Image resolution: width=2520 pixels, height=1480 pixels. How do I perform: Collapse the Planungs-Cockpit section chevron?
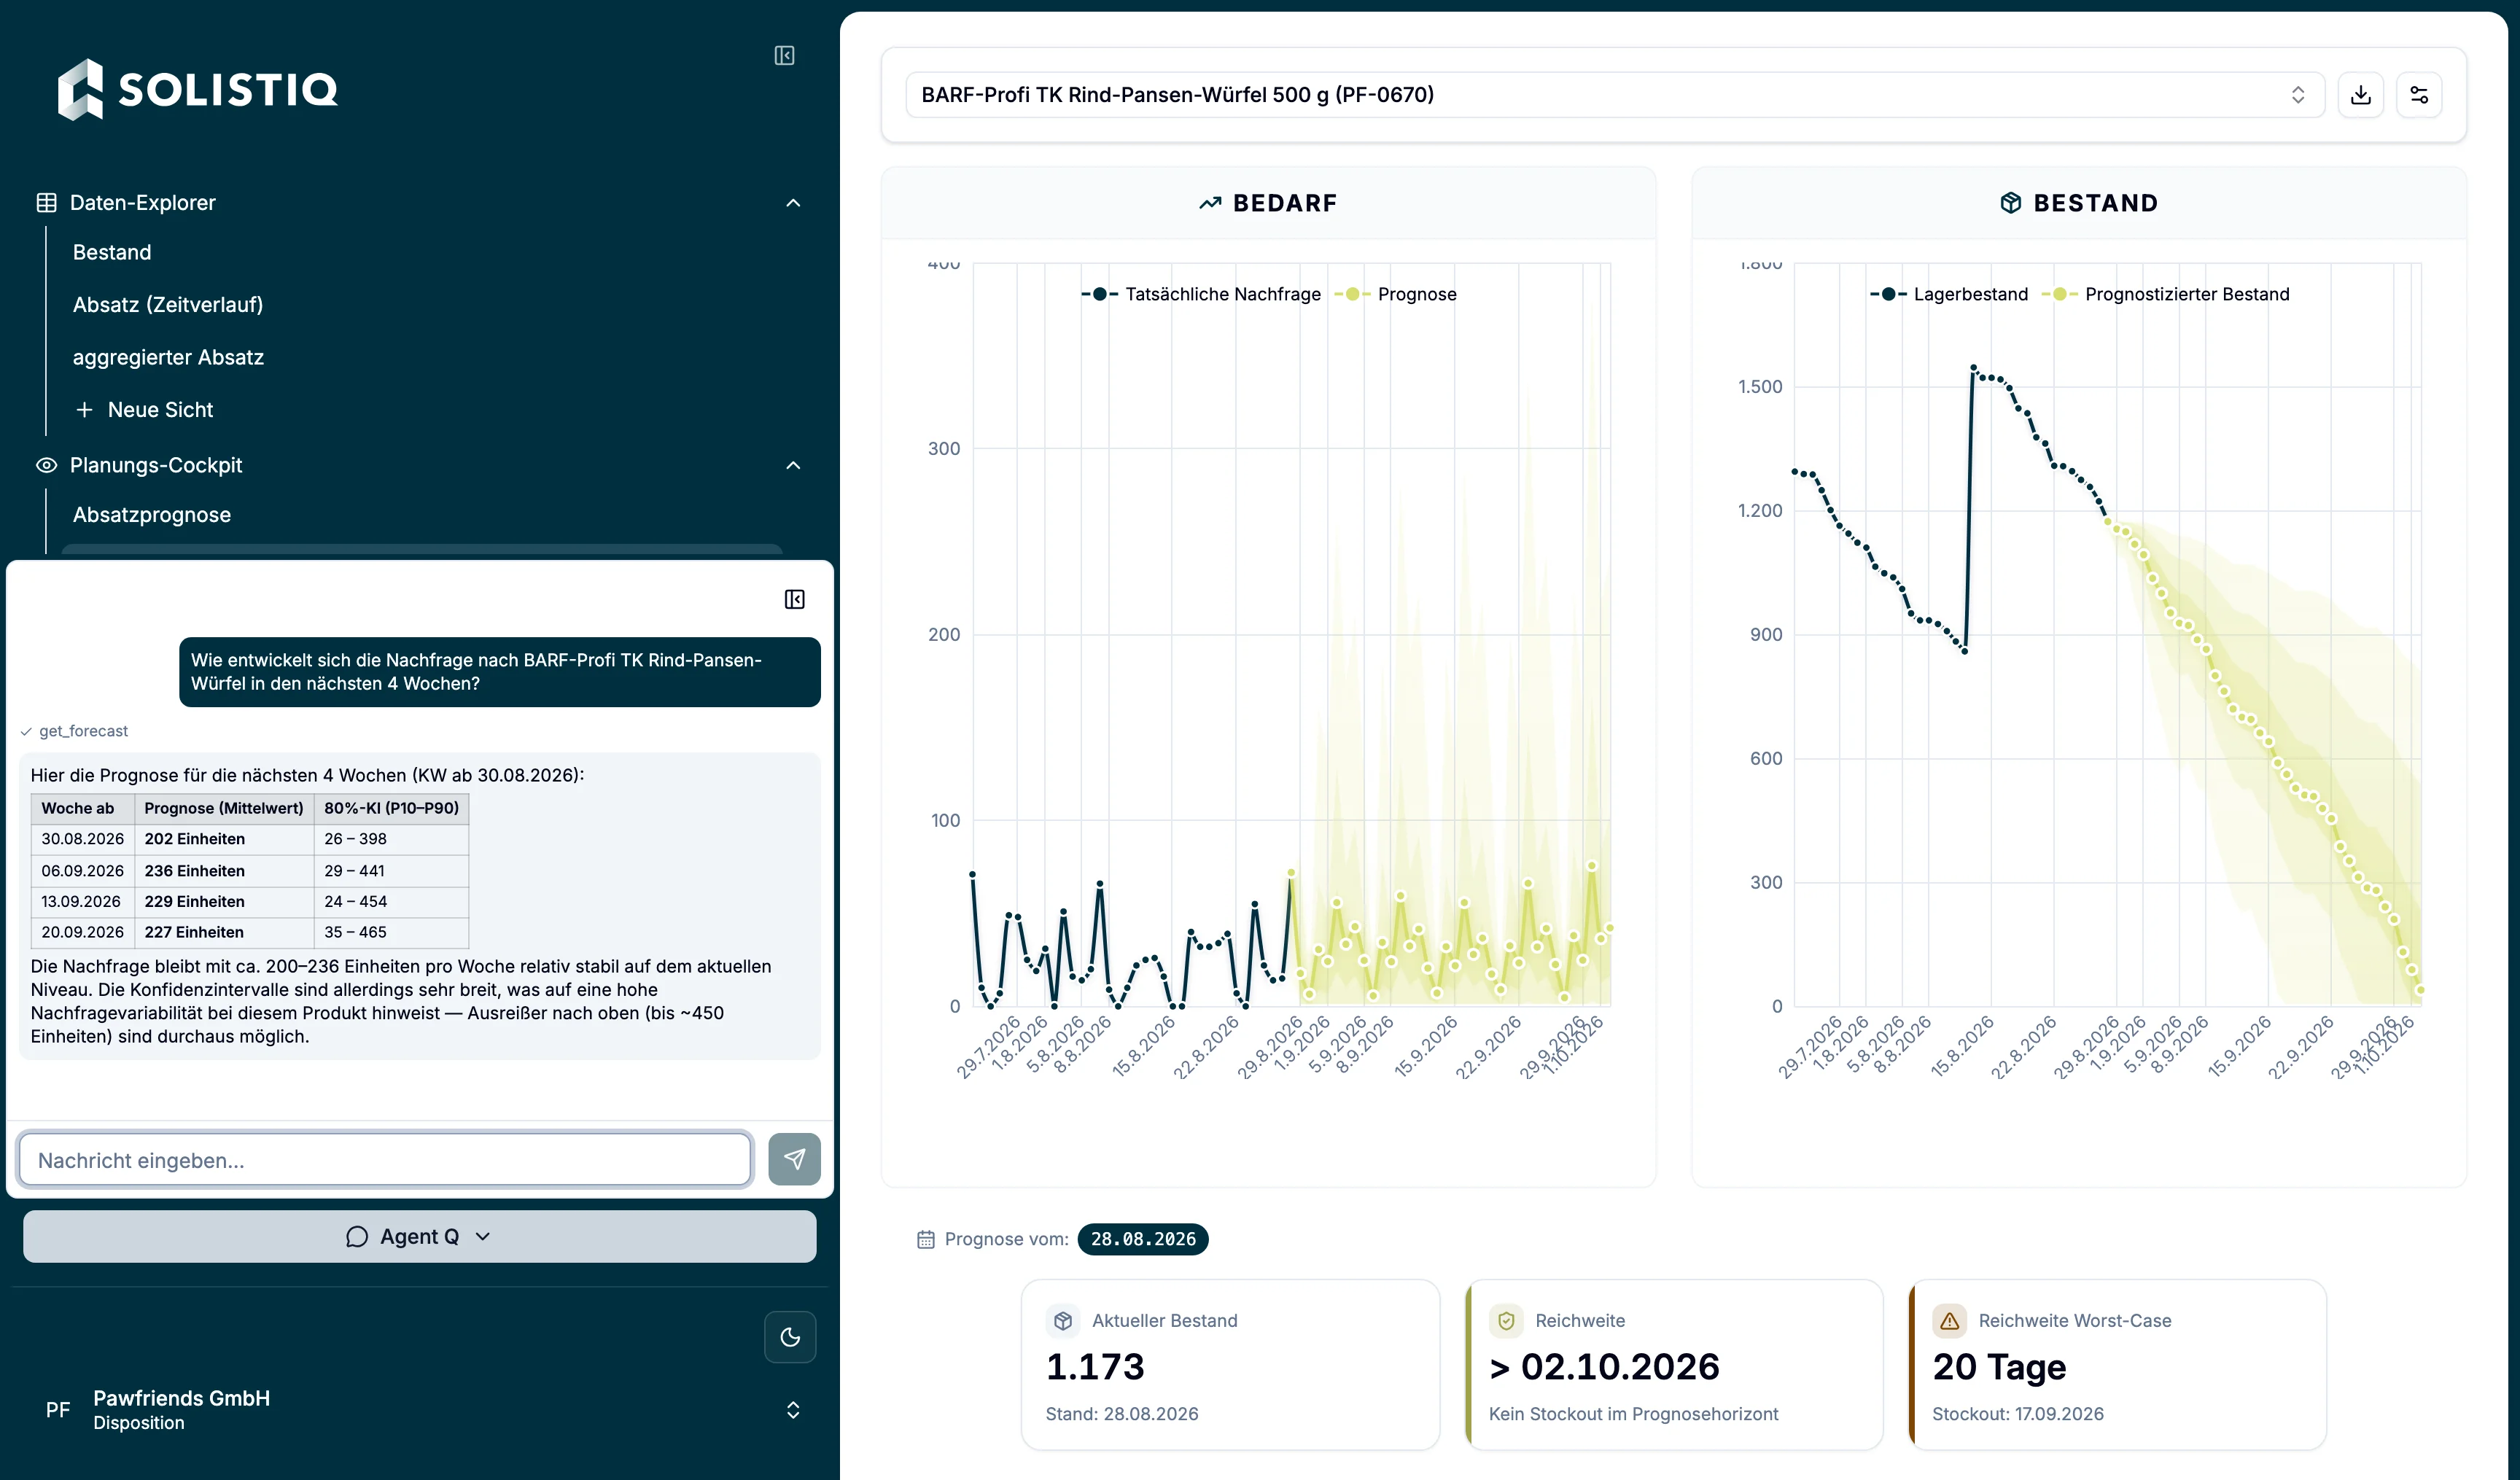(793, 466)
